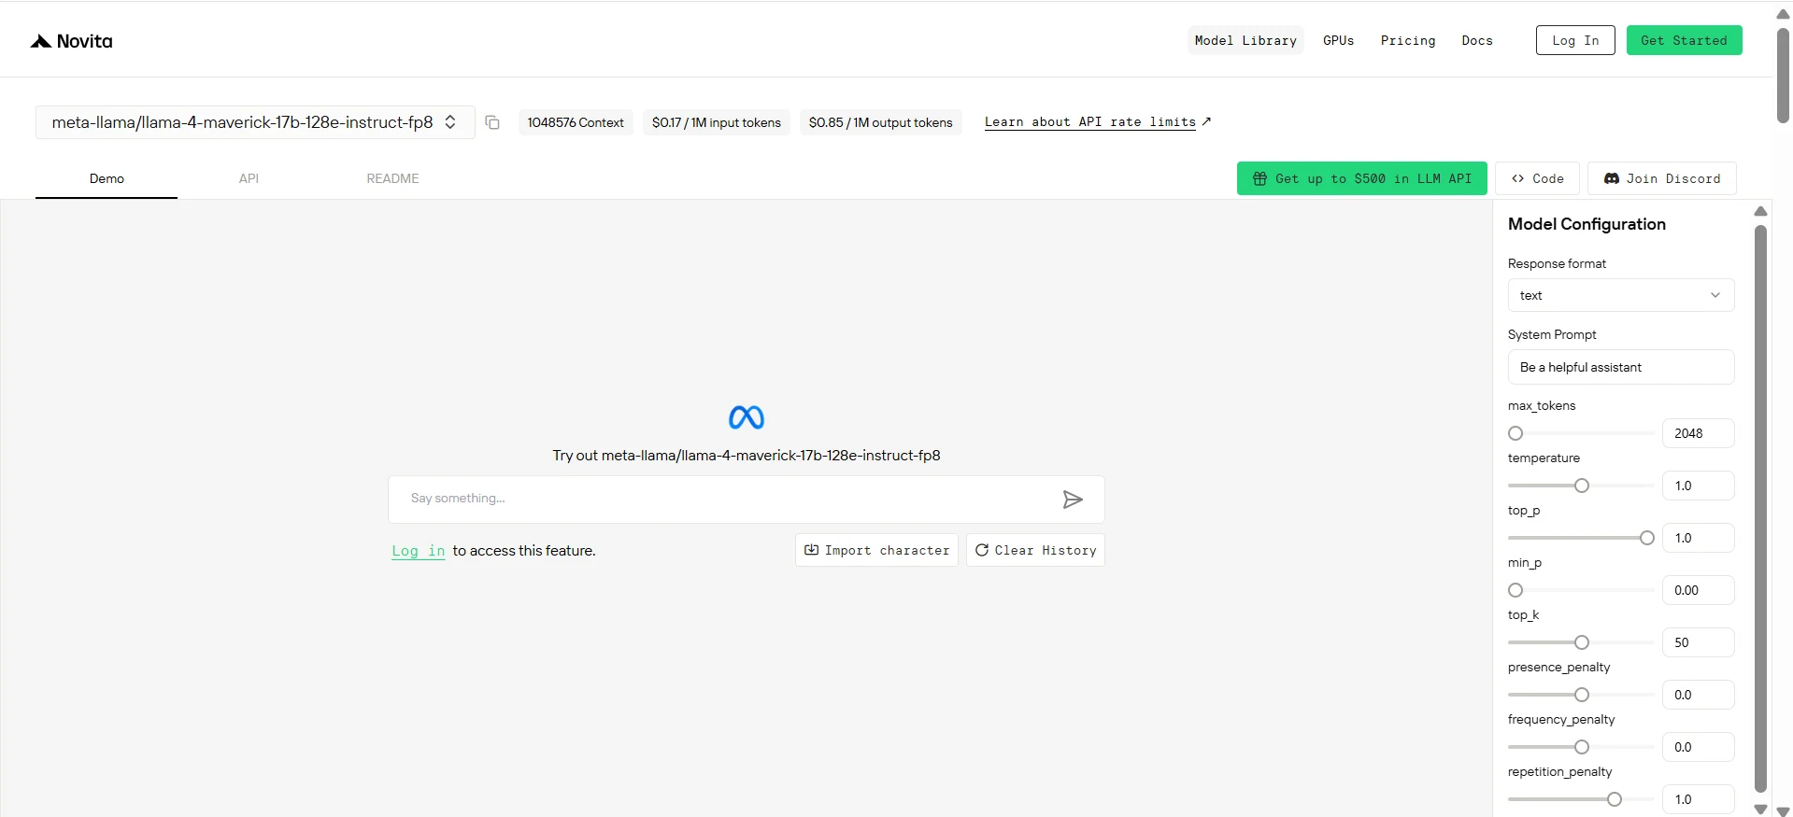Adjust the frequency_penalty slider
Image resolution: width=1793 pixels, height=817 pixels.
1582,747
